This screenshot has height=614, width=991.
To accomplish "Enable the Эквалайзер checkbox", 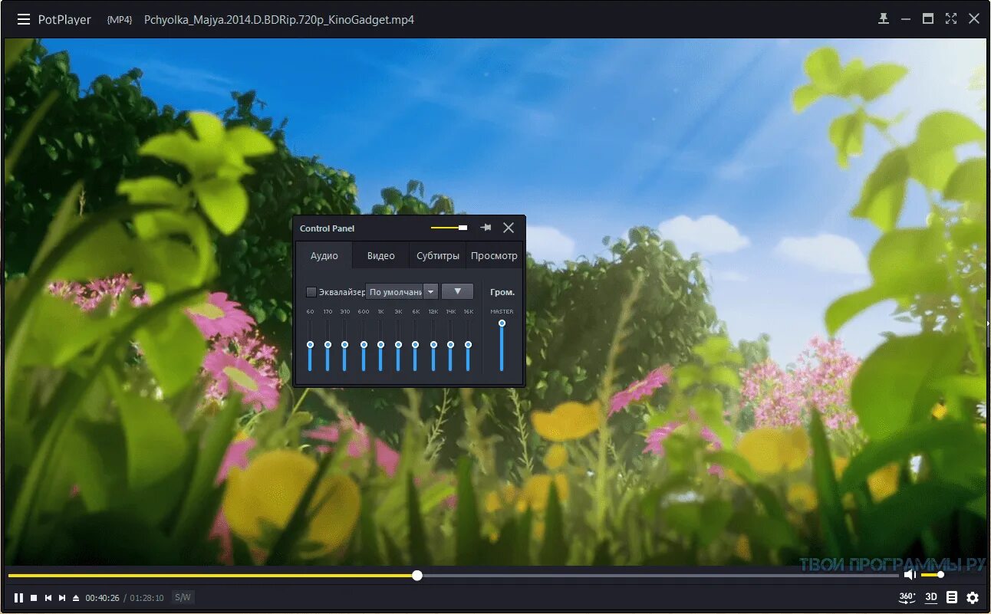I will coord(311,292).
